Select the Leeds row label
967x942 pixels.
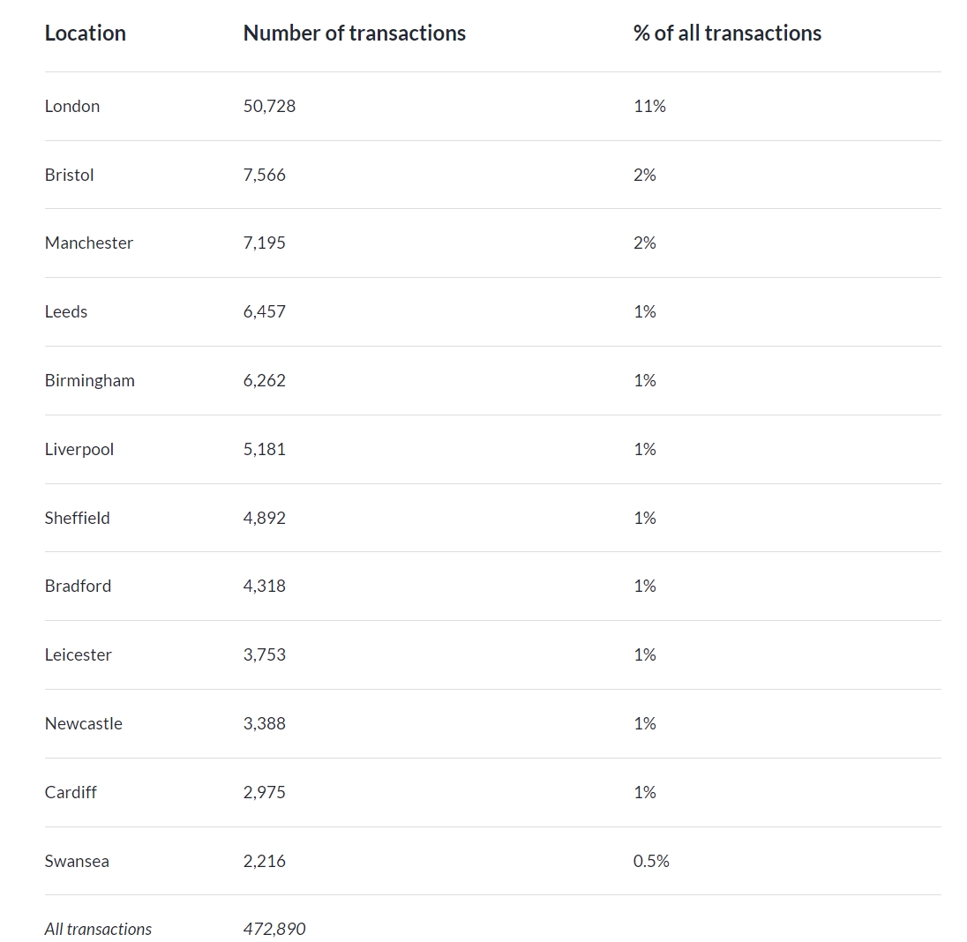[x=66, y=312]
